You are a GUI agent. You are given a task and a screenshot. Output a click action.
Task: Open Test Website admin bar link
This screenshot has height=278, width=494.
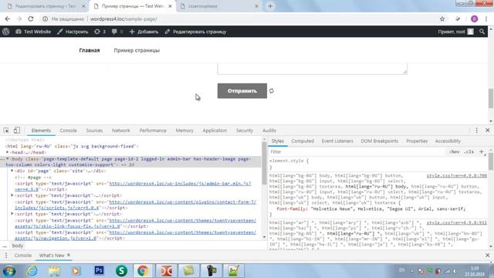(33, 32)
